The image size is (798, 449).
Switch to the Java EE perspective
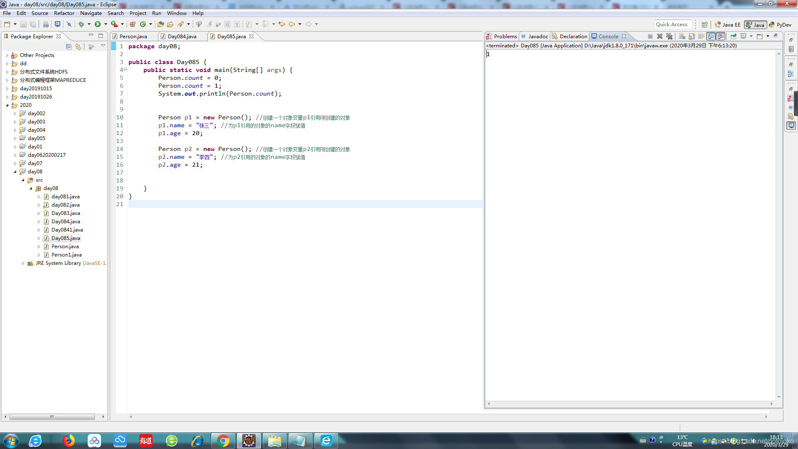tap(728, 25)
